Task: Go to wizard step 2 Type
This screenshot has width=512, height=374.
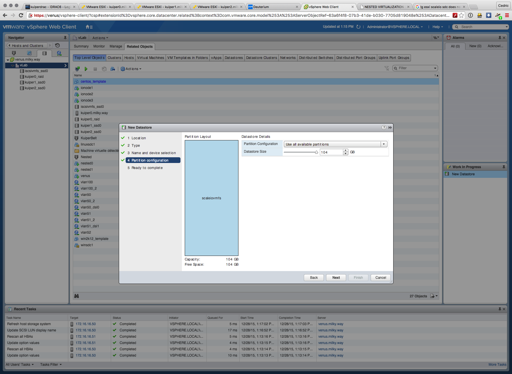Action: (x=136, y=146)
